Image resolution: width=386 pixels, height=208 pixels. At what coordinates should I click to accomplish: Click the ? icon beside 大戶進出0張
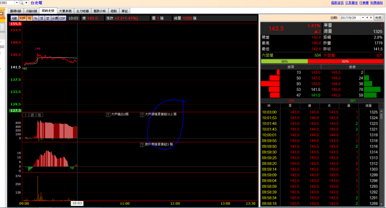(108, 114)
